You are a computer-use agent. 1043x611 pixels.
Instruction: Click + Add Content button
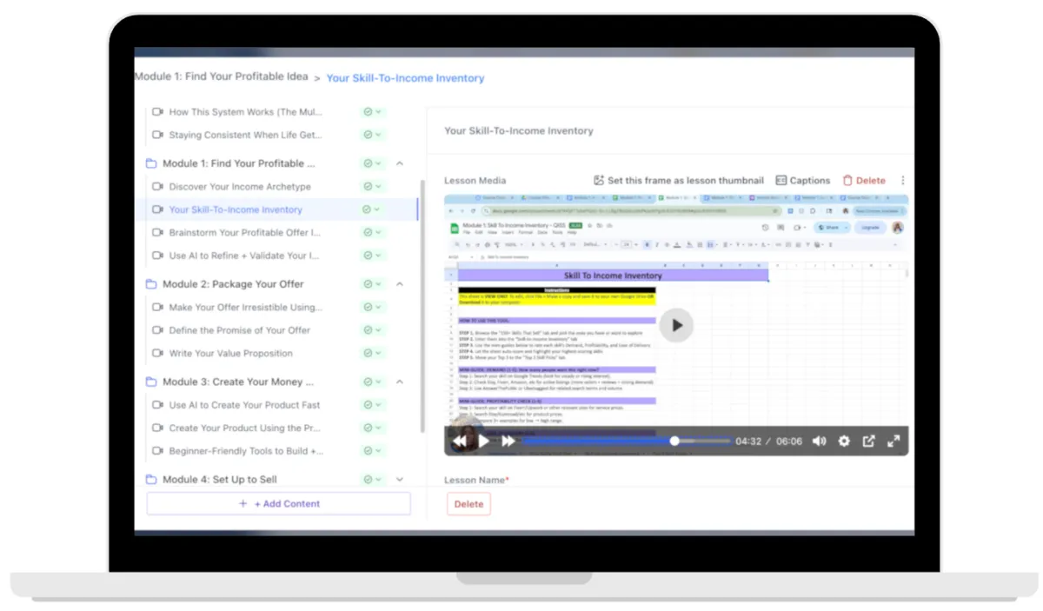click(278, 504)
